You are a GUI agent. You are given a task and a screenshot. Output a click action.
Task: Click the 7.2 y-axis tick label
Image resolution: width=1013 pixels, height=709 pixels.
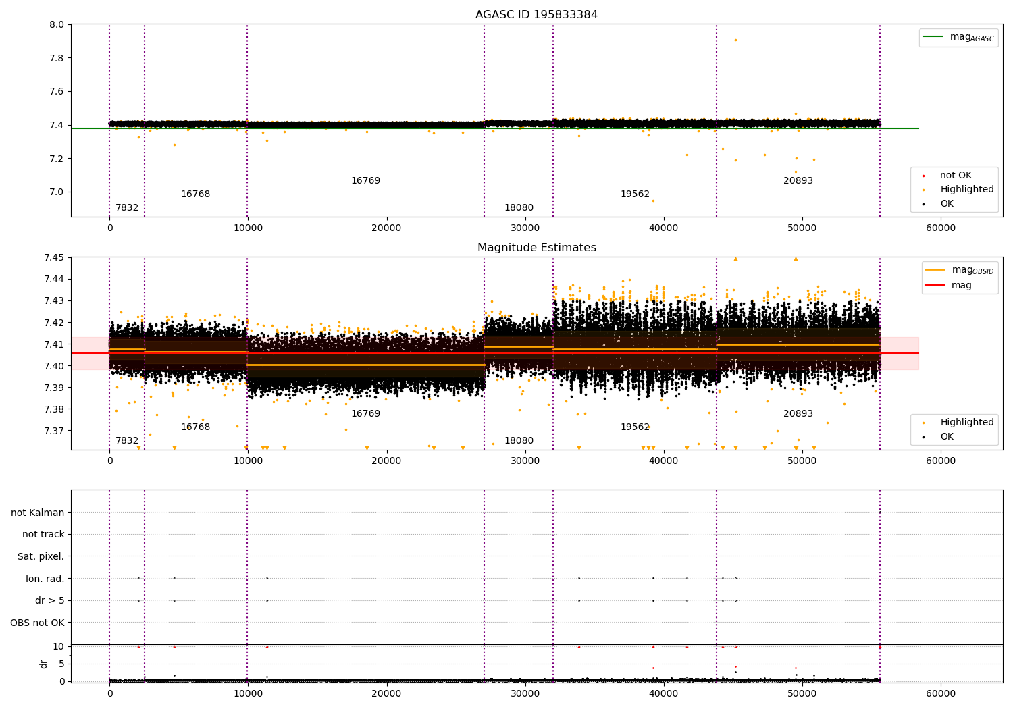point(57,159)
